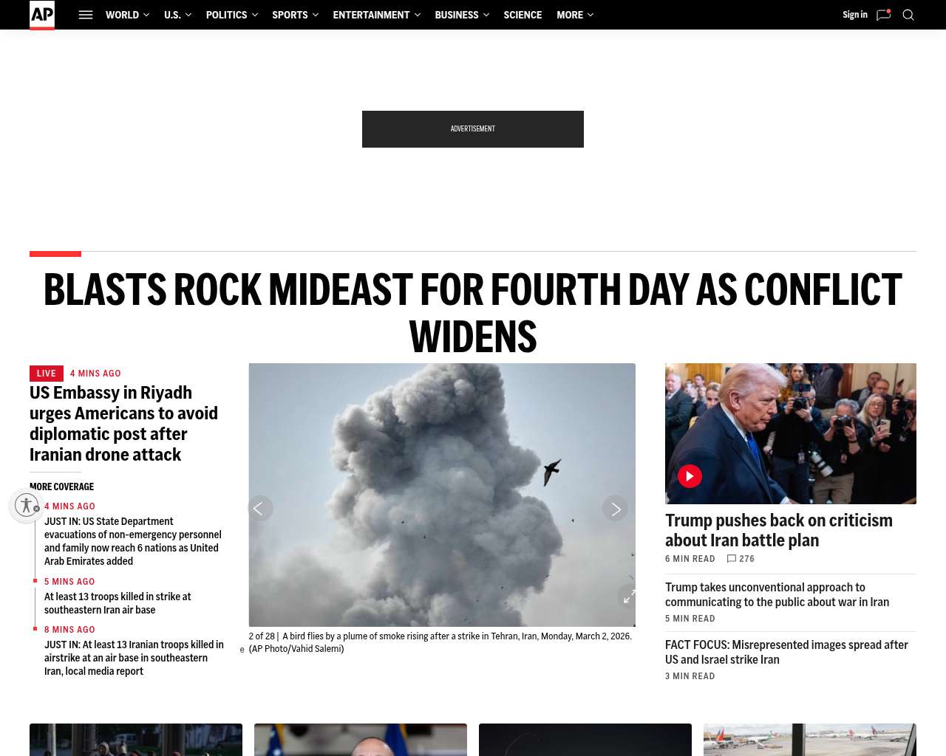Click the accessibility widget icon

click(x=27, y=505)
